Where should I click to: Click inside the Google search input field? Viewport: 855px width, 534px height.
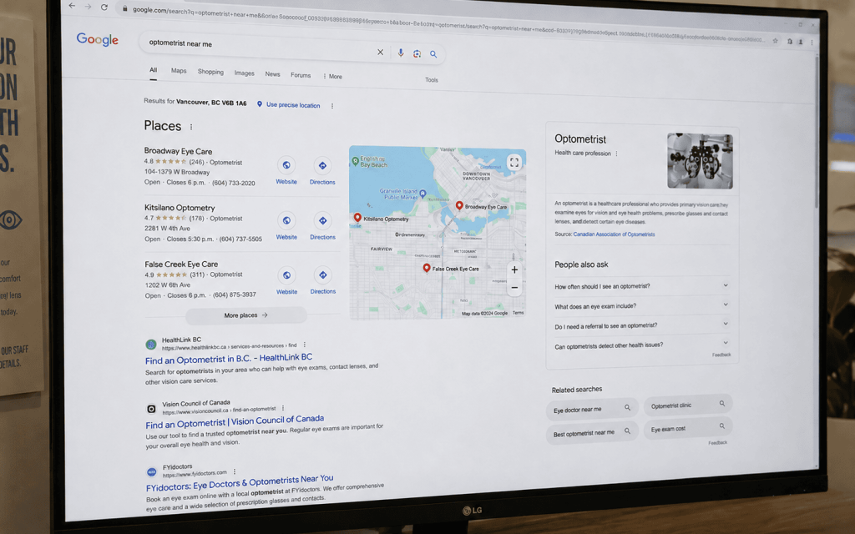pyautogui.click(x=261, y=46)
